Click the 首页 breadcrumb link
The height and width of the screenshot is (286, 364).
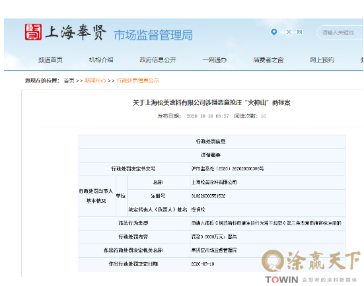[69, 81]
